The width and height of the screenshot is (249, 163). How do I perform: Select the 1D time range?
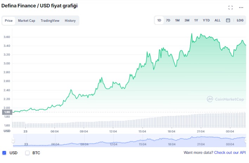(159, 20)
